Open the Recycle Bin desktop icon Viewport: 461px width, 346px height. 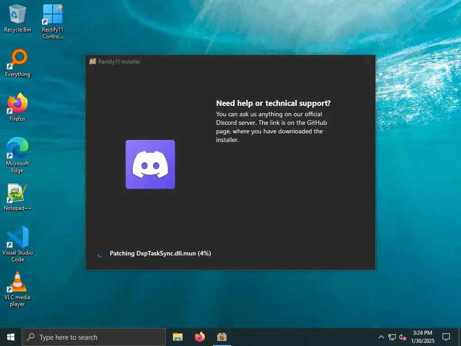[18, 18]
